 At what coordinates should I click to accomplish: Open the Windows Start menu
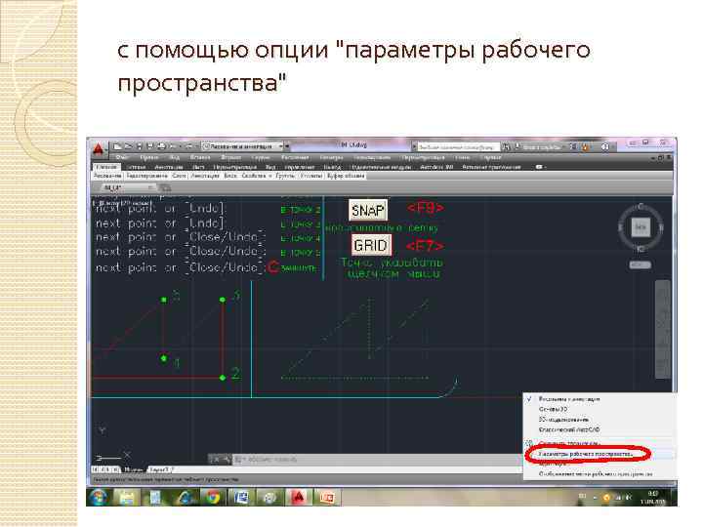(98, 497)
